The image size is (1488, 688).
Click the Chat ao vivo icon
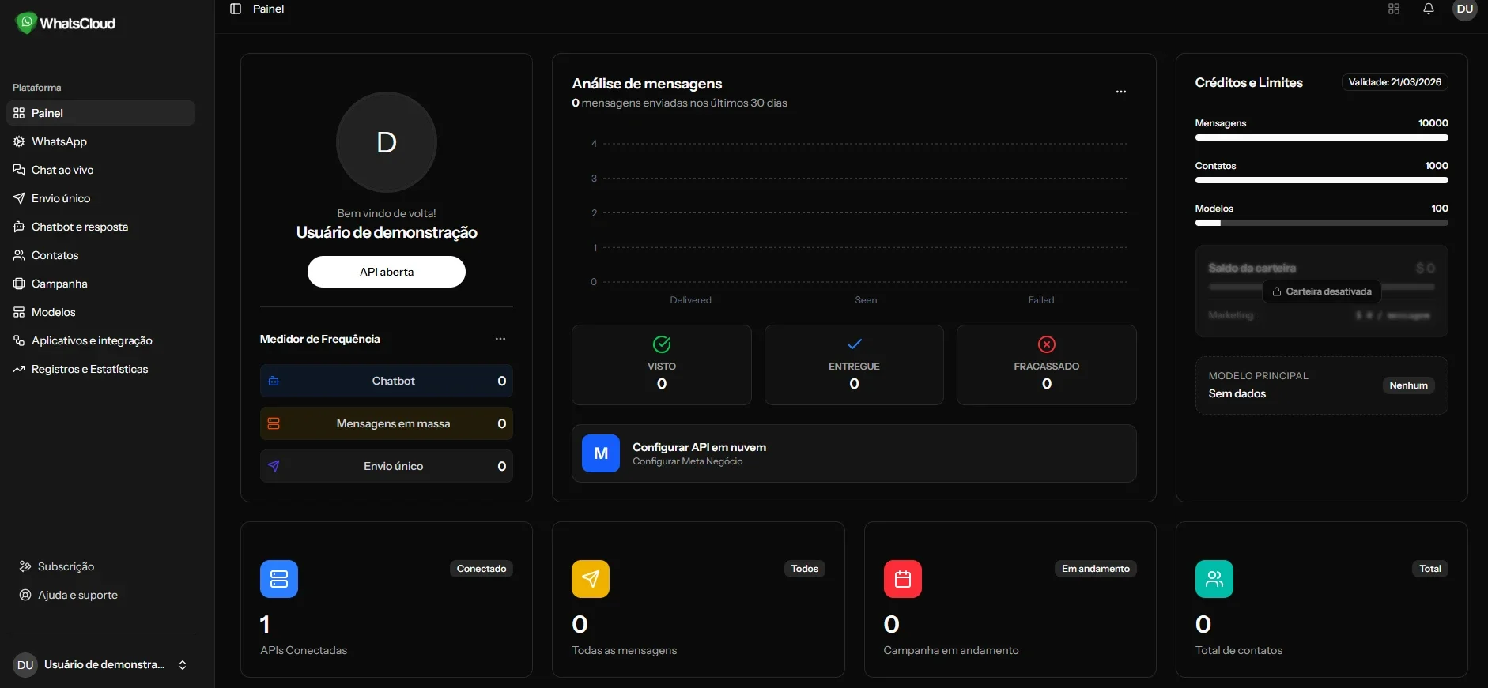point(19,170)
